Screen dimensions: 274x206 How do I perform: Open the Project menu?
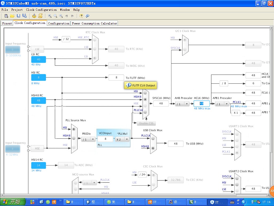17,10
